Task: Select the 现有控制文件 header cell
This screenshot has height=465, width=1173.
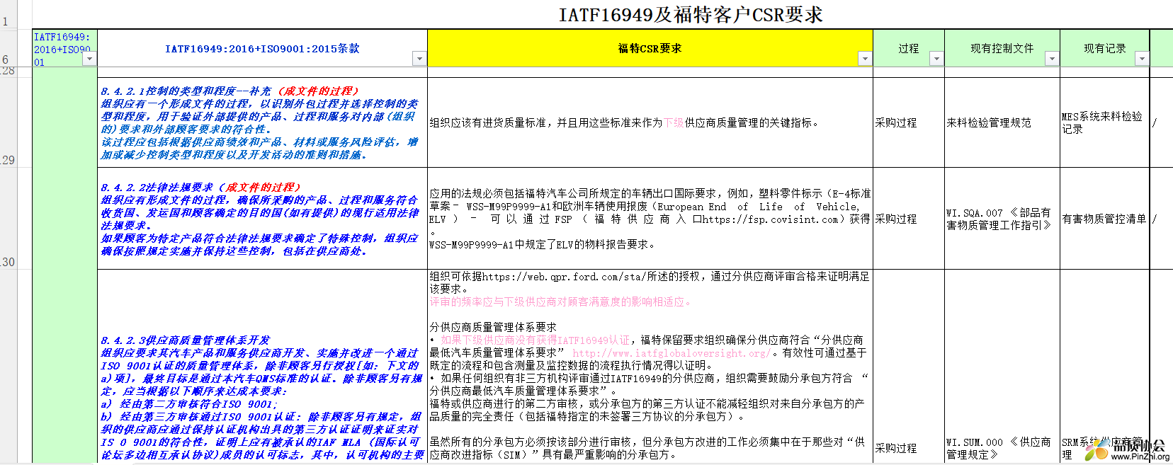Action: pyautogui.click(x=1002, y=48)
